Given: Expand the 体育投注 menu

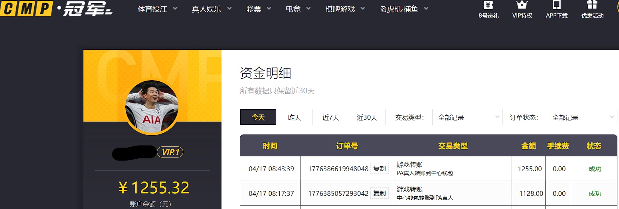Looking at the screenshot, I should 158,9.
